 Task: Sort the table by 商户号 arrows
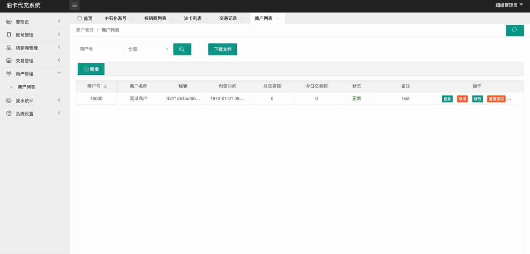[105, 86]
